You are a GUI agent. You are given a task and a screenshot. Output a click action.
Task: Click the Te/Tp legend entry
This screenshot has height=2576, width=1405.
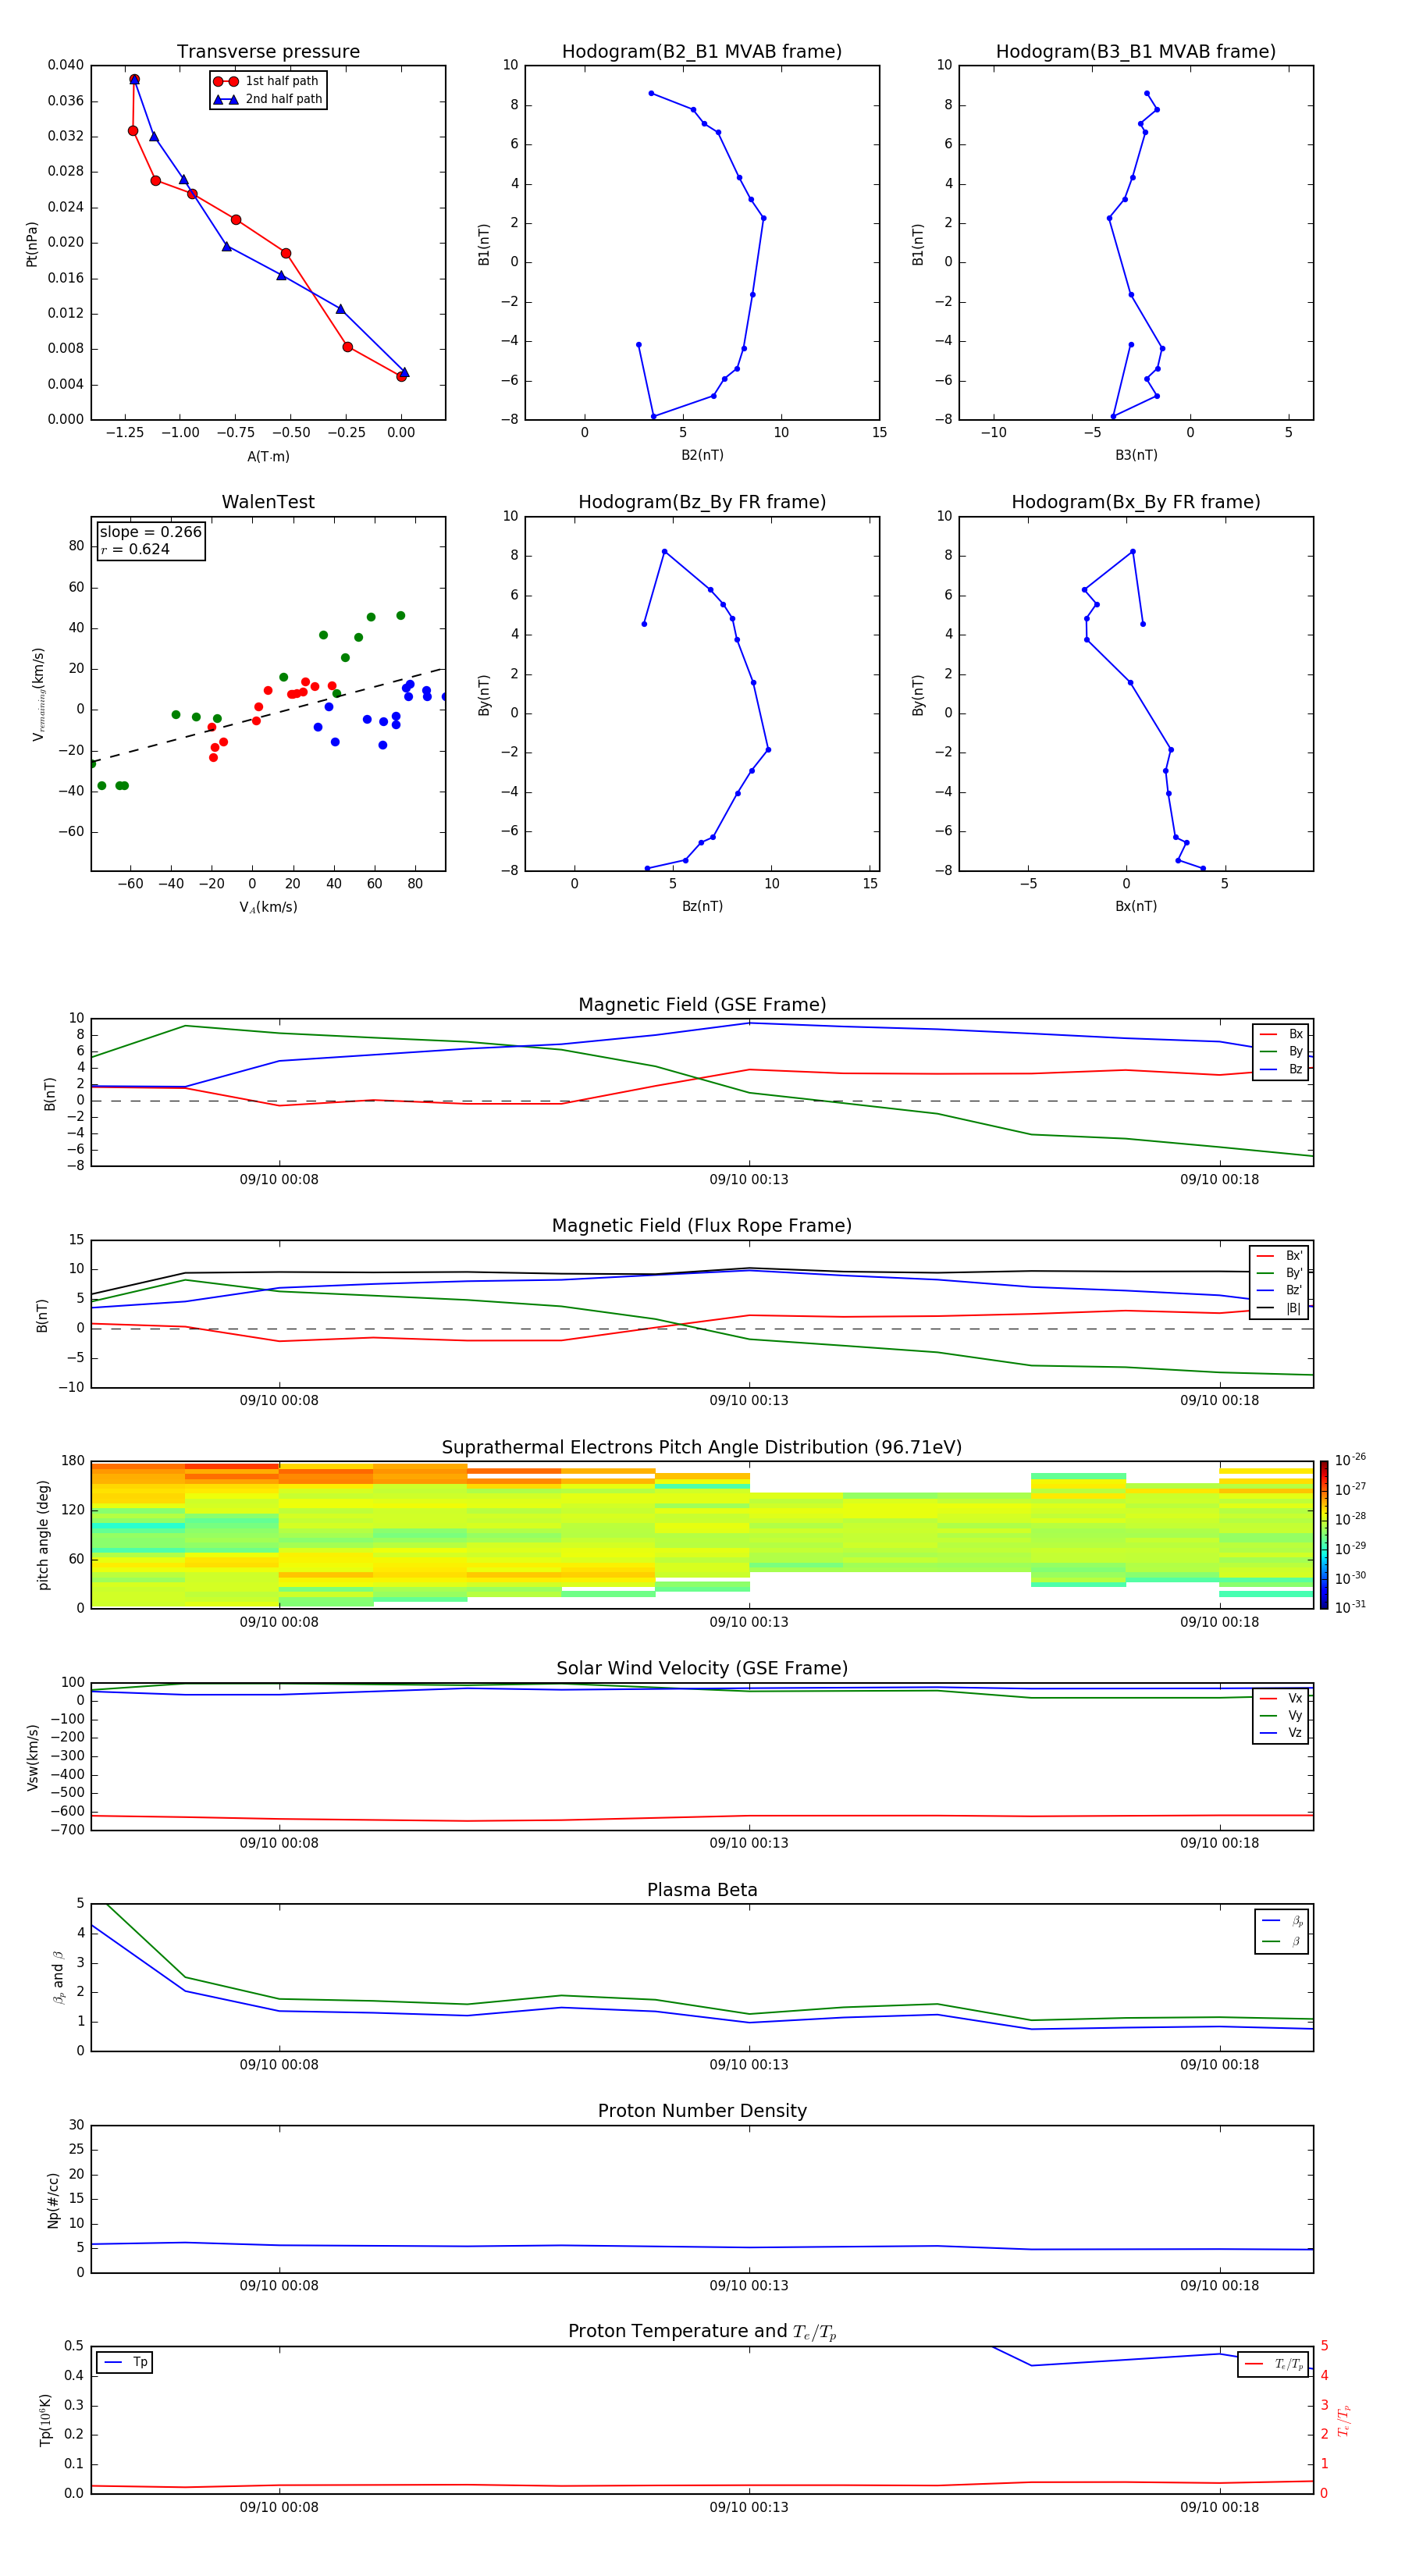tap(1273, 2364)
